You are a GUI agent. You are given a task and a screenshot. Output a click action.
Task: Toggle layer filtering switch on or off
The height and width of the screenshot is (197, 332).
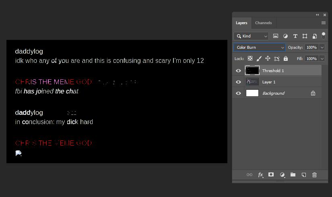(323, 35)
